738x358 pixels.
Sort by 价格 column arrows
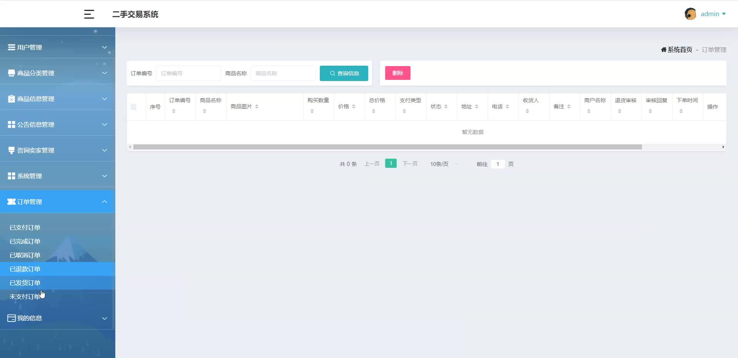point(354,106)
